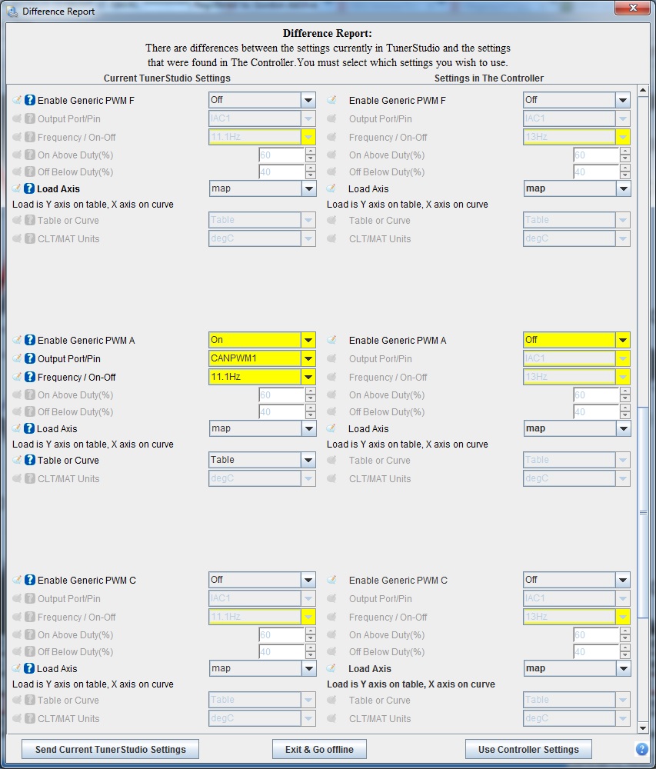This screenshot has height=769, width=656.
Task: Click pencil icon beside Controller PWM C Load Axis
Action: pyautogui.click(x=331, y=668)
